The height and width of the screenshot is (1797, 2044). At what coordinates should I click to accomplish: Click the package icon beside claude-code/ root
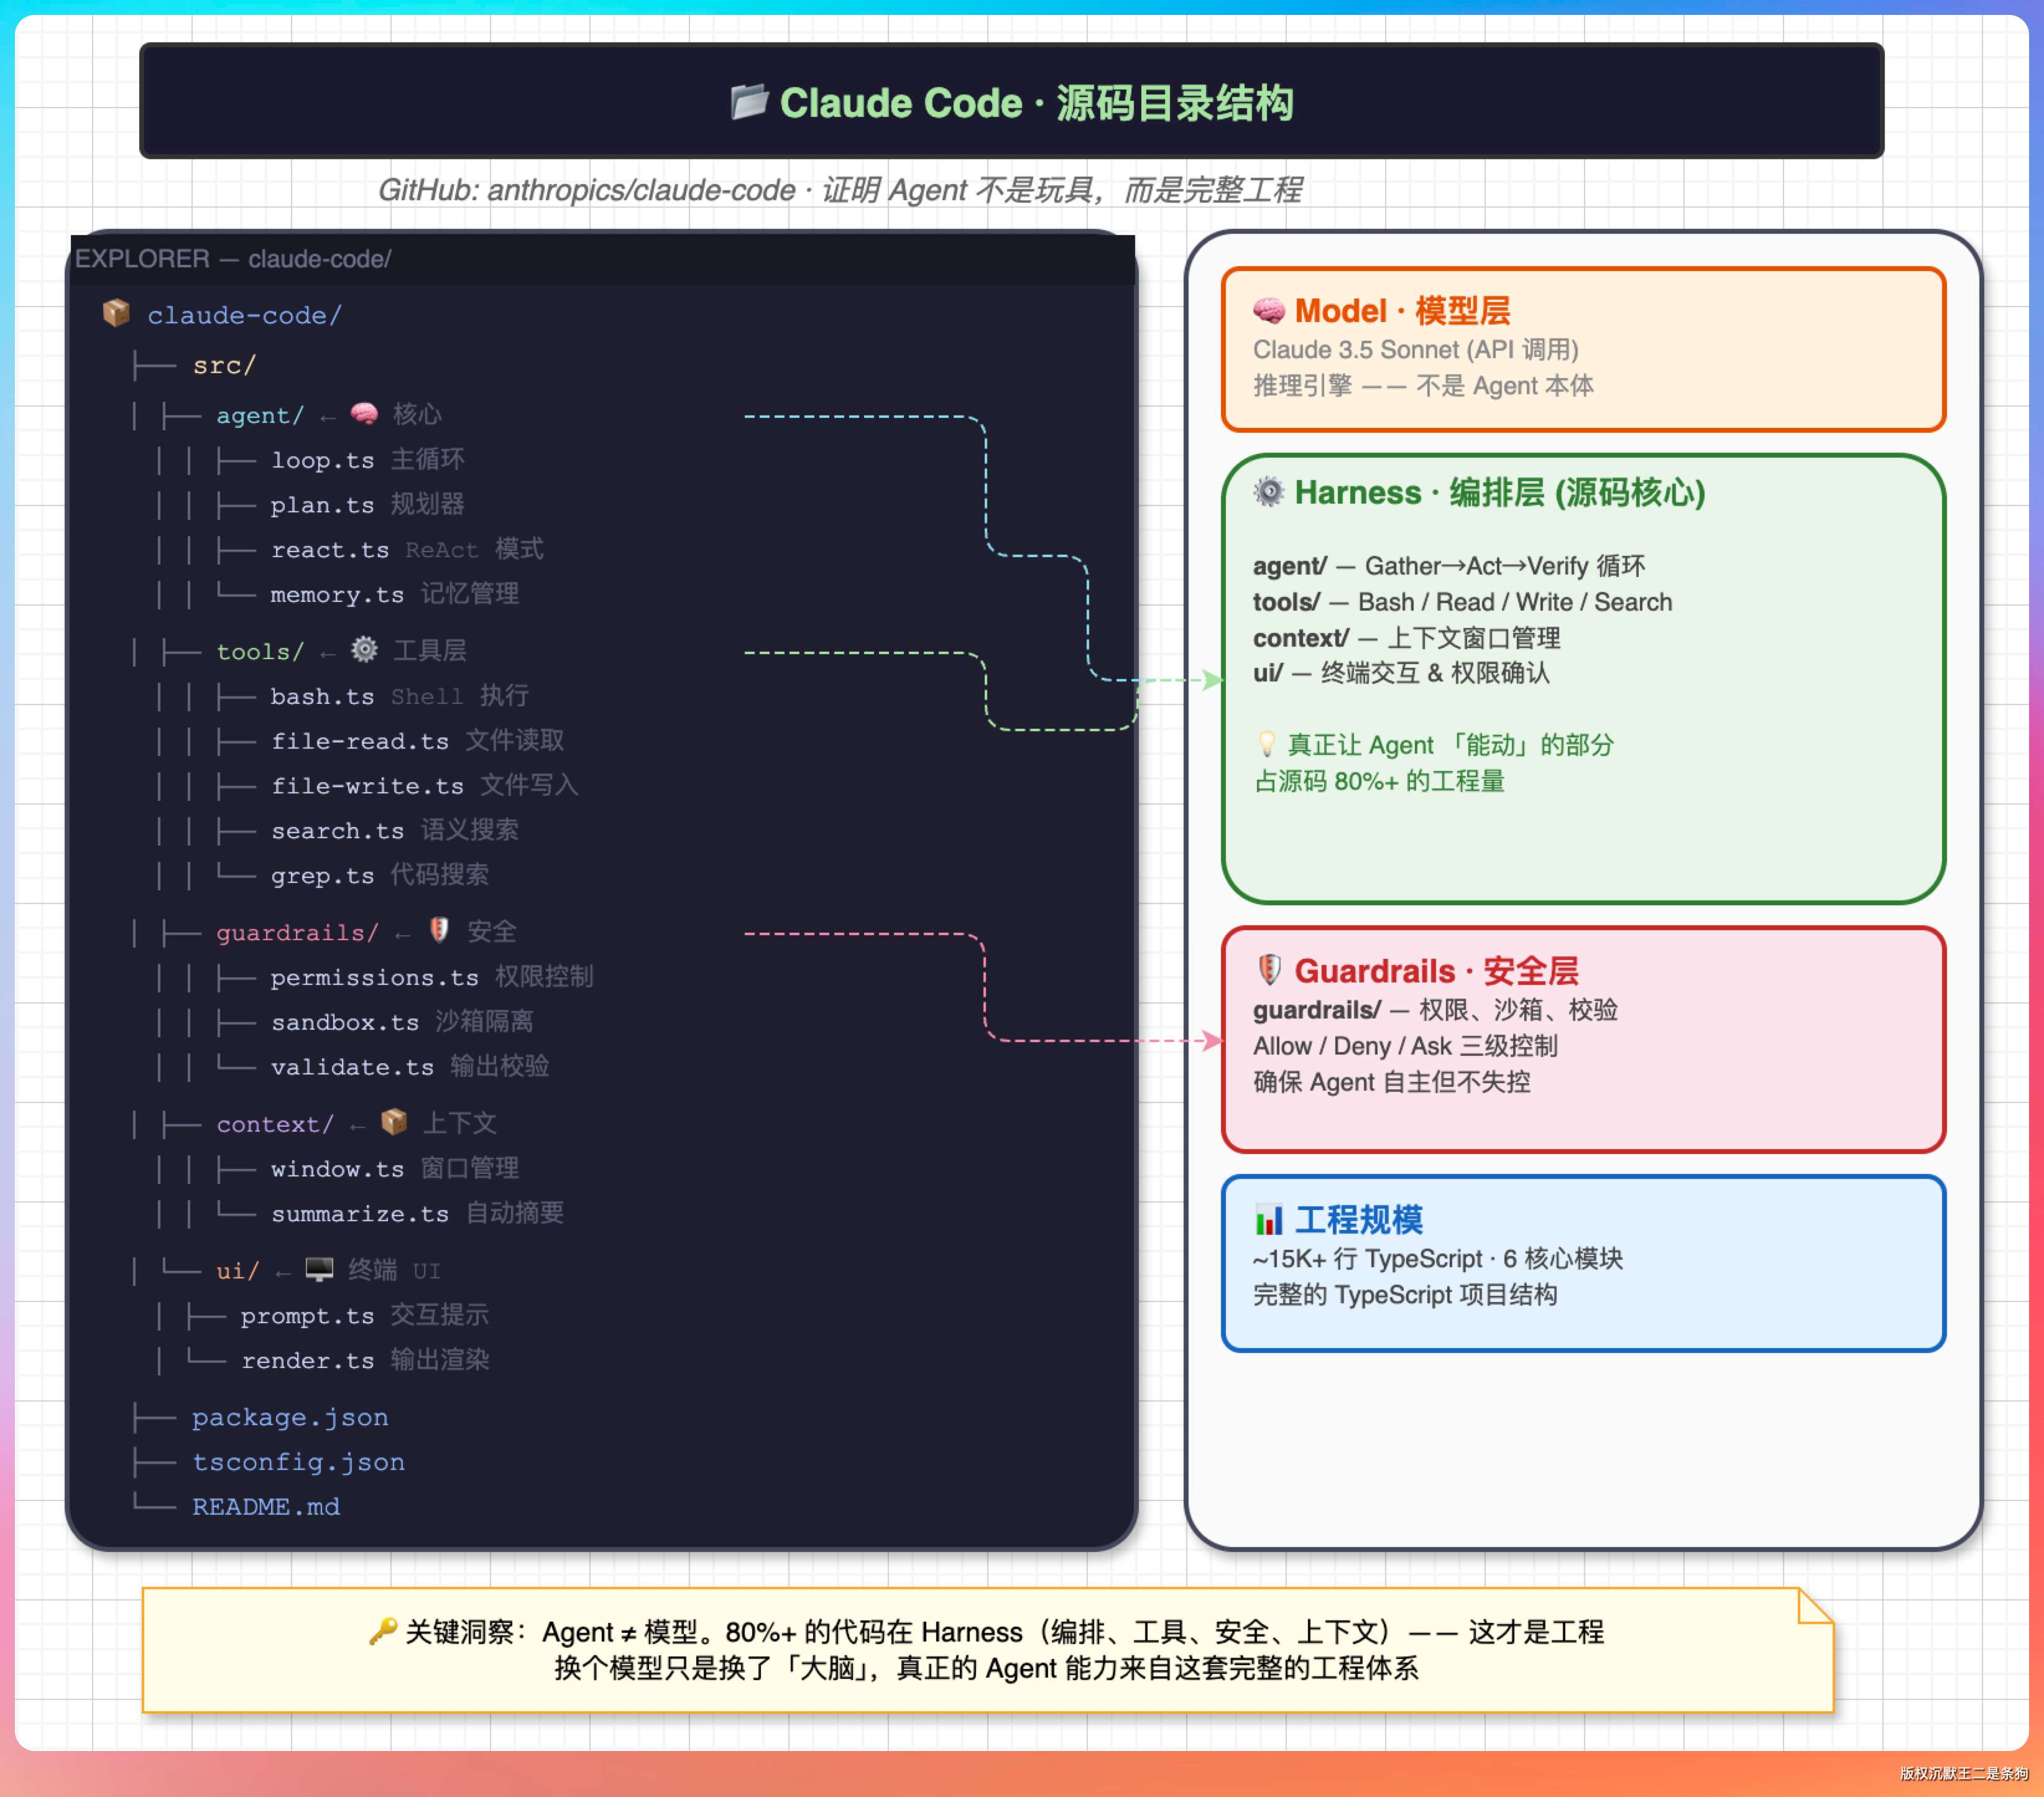point(116,314)
